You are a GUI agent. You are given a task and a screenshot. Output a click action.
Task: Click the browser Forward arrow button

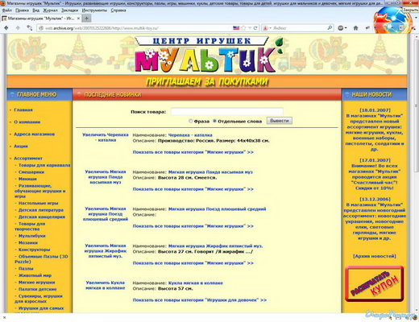(x=18, y=28)
